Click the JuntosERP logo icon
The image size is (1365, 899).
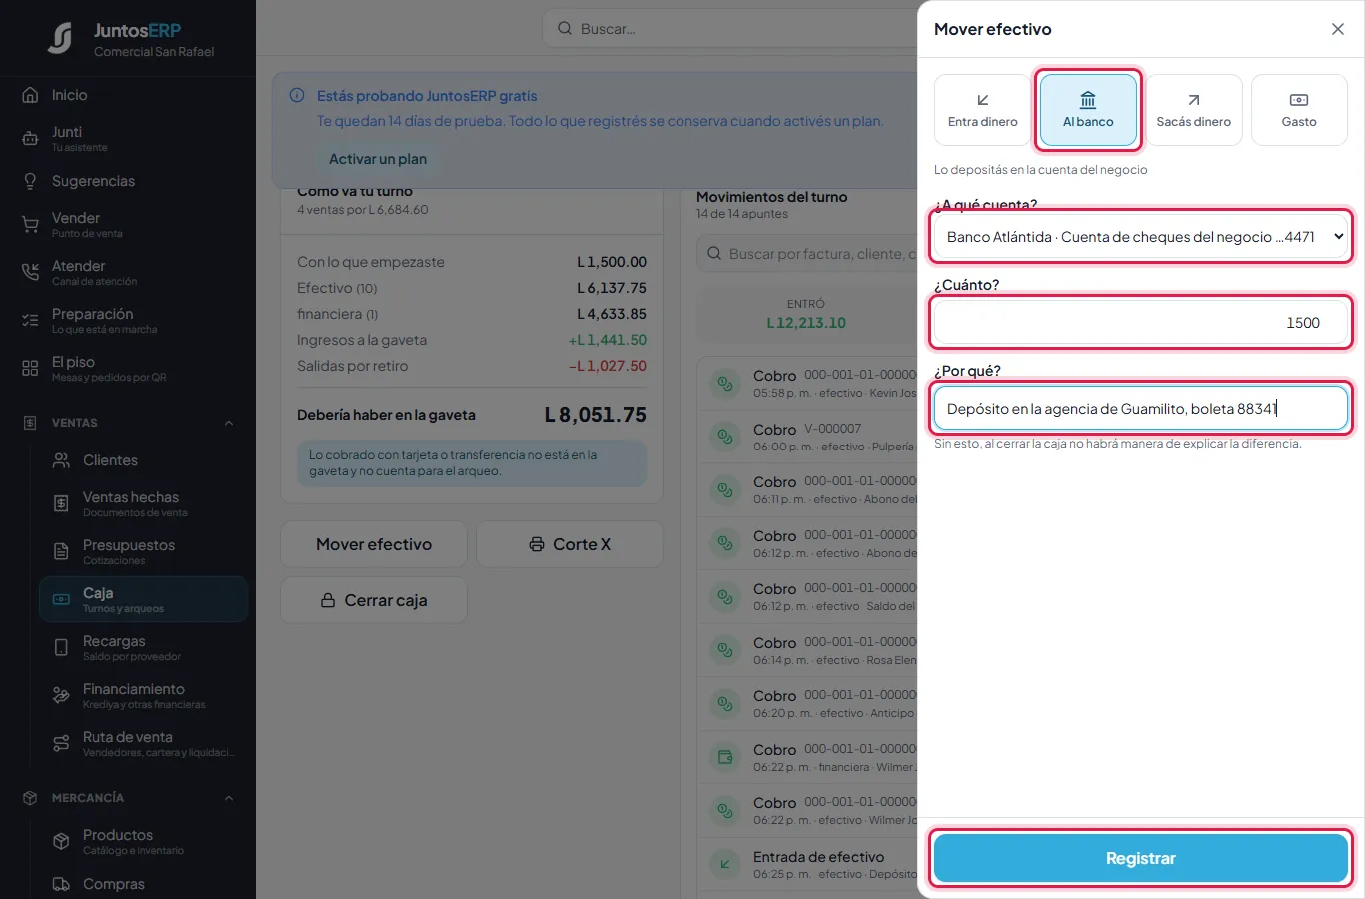(x=60, y=38)
